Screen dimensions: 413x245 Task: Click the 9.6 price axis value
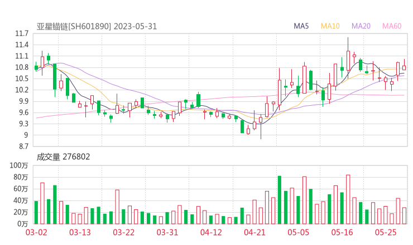[x=23, y=112]
